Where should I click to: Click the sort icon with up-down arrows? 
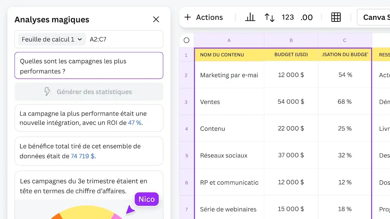coord(269,17)
